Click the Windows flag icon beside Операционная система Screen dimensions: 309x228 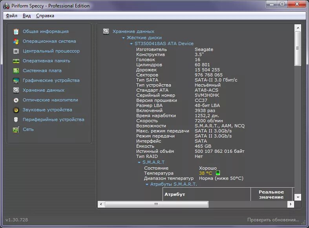tap(16, 41)
